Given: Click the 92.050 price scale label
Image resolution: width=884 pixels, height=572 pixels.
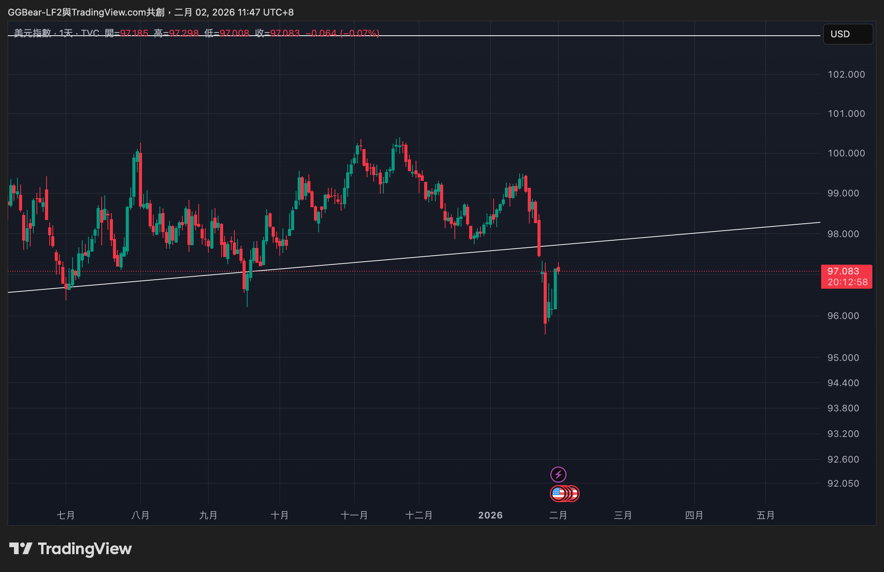Looking at the screenshot, I should (x=843, y=483).
